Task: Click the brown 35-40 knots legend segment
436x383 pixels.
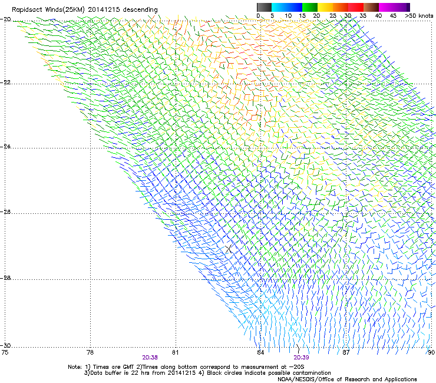Action: (371, 7)
